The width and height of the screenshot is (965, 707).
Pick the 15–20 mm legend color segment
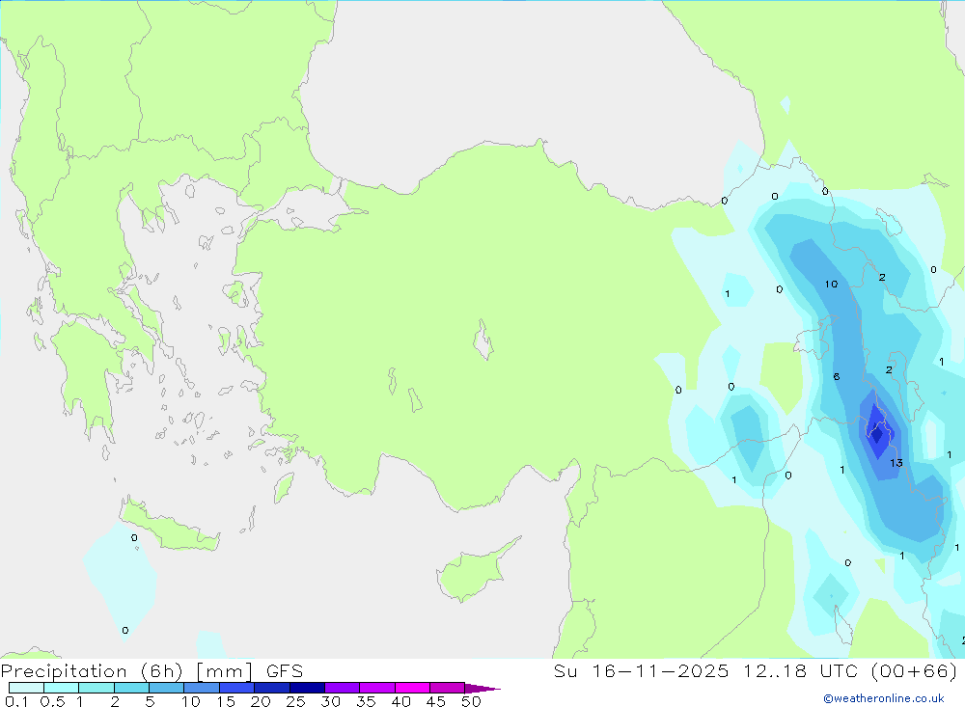(x=237, y=688)
